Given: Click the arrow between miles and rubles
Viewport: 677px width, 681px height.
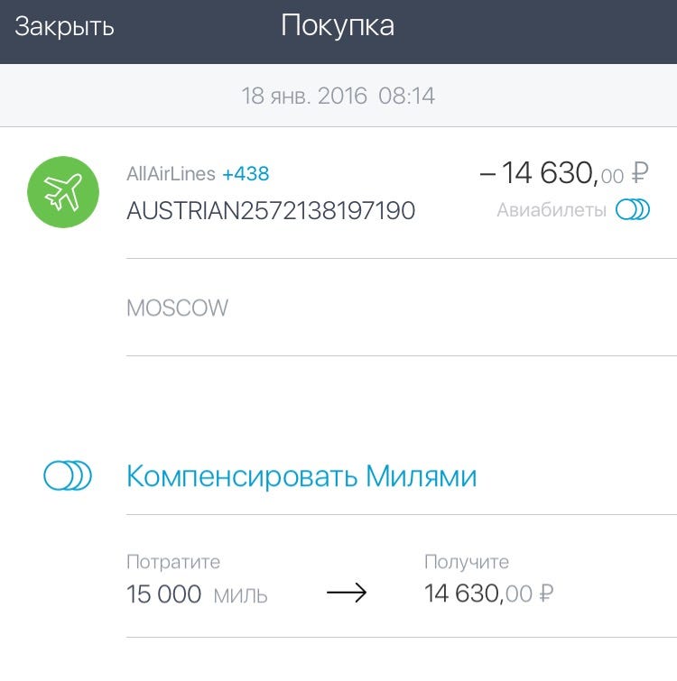Looking at the screenshot, I should (347, 593).
